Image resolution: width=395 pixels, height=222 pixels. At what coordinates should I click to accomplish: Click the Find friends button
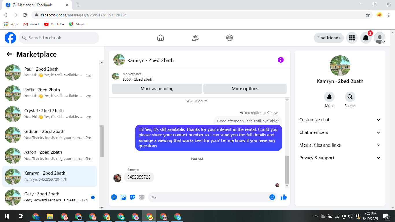coord(329,38)
